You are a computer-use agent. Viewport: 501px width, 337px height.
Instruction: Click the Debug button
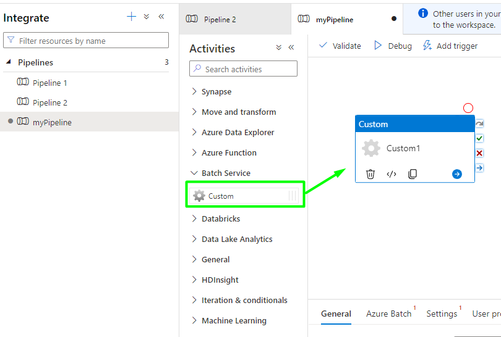click(x=393, y=46)
